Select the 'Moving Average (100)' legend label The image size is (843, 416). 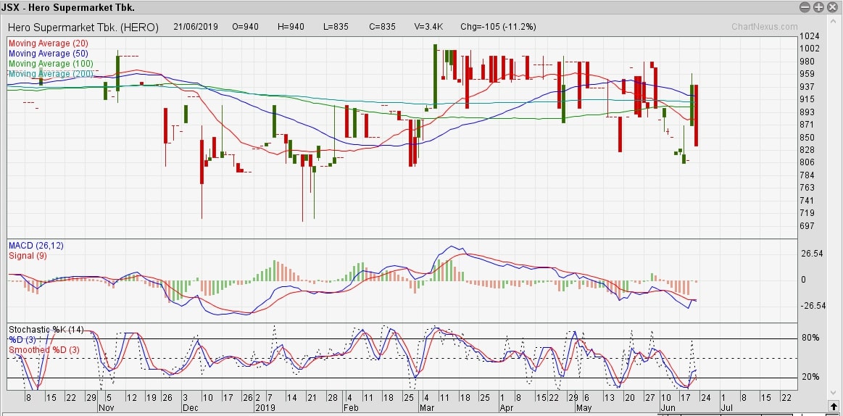[51, 64]
